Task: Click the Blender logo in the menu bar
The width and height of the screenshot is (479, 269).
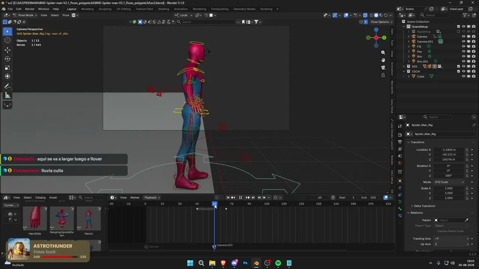Action: [3, 9]
